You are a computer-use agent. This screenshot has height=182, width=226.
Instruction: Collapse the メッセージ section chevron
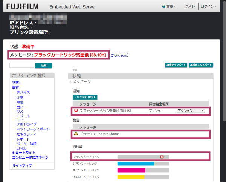click(70, 82)
